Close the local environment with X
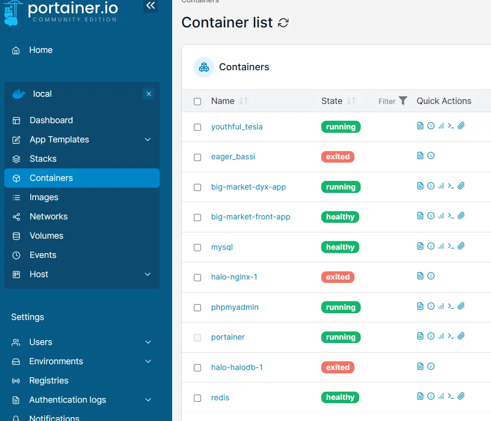Image resolution: width=491 pixels, height=421 pixels. click(x=149, y=94)
